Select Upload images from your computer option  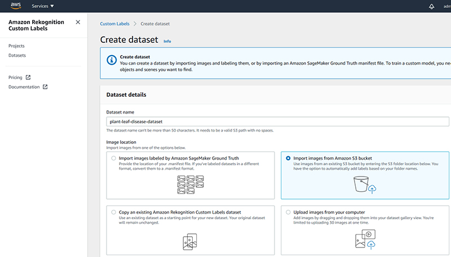[x=288, y=212]
